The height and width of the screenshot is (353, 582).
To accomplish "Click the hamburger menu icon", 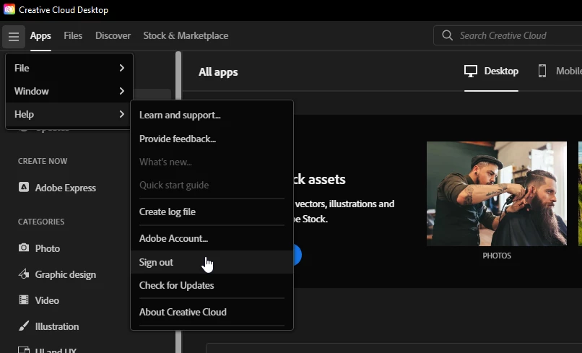I will tap(14, 36).
